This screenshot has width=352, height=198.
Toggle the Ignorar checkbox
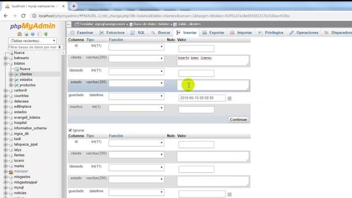pos(70,130)
